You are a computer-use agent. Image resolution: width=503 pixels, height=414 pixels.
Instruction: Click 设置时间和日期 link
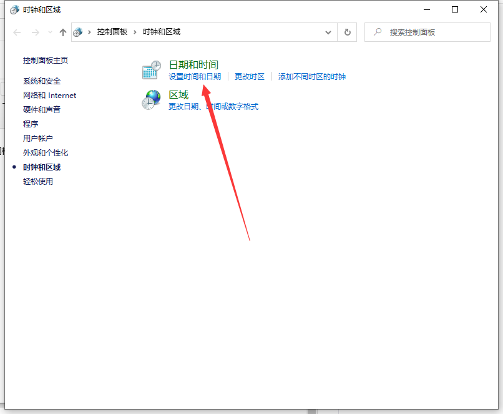[x=195, y=77]
